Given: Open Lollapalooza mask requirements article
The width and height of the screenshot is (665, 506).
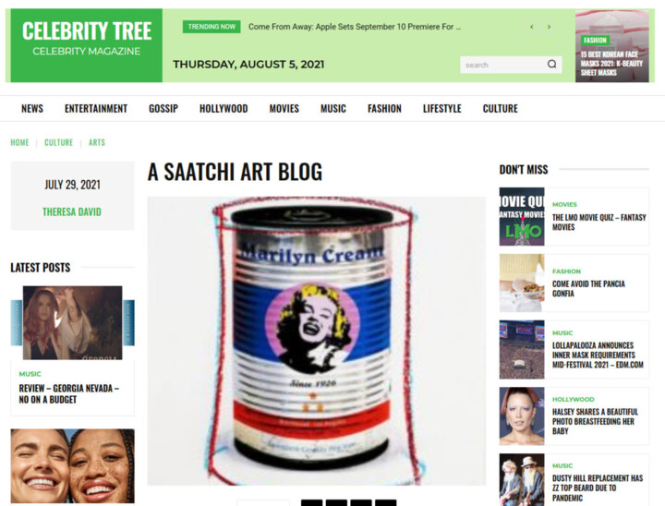Looking at the screenshot, I should [598, 355].
